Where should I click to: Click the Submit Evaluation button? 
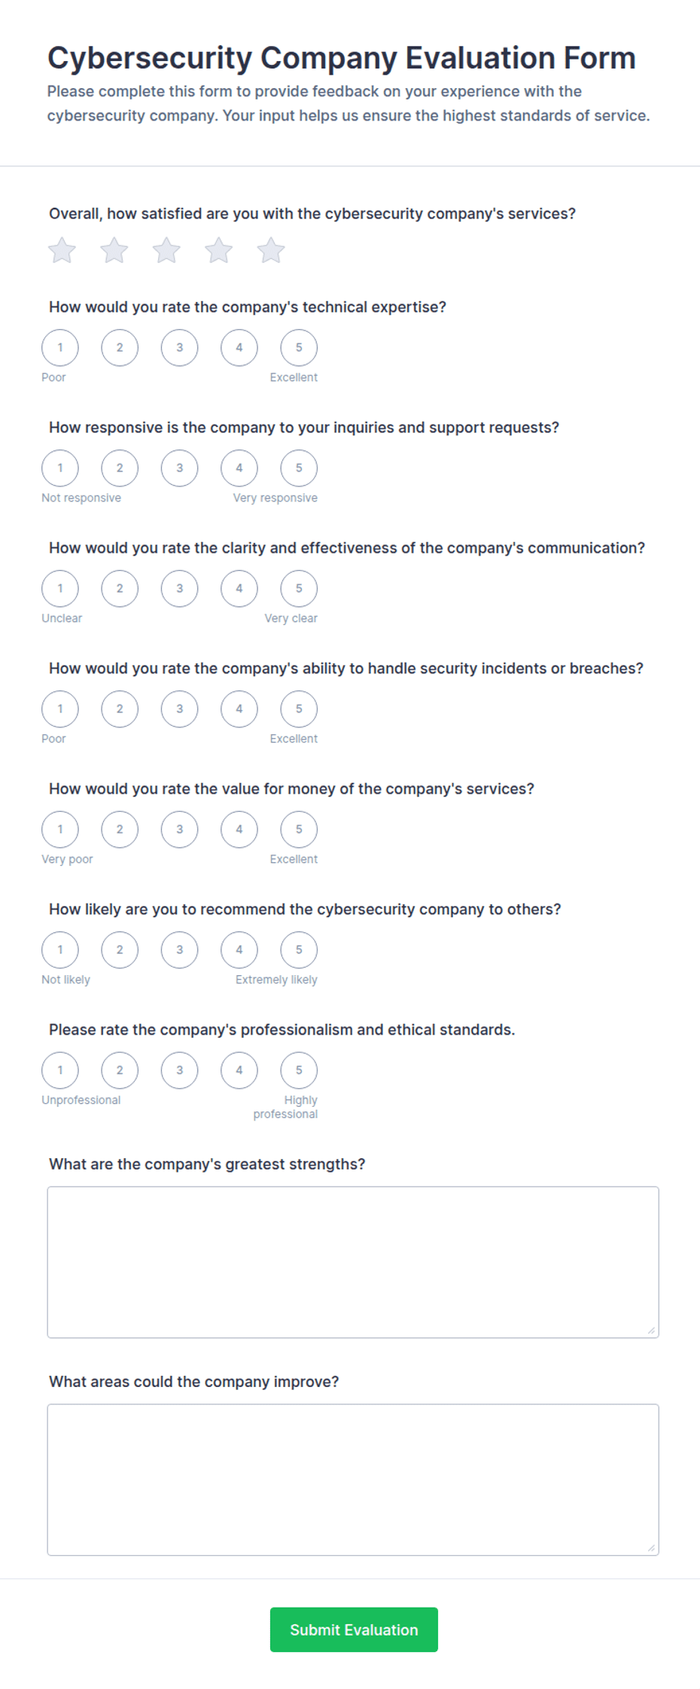354,1630
